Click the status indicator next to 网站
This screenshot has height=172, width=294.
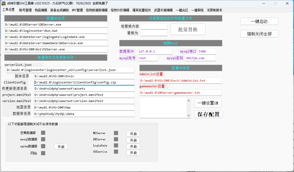point(43,153)
